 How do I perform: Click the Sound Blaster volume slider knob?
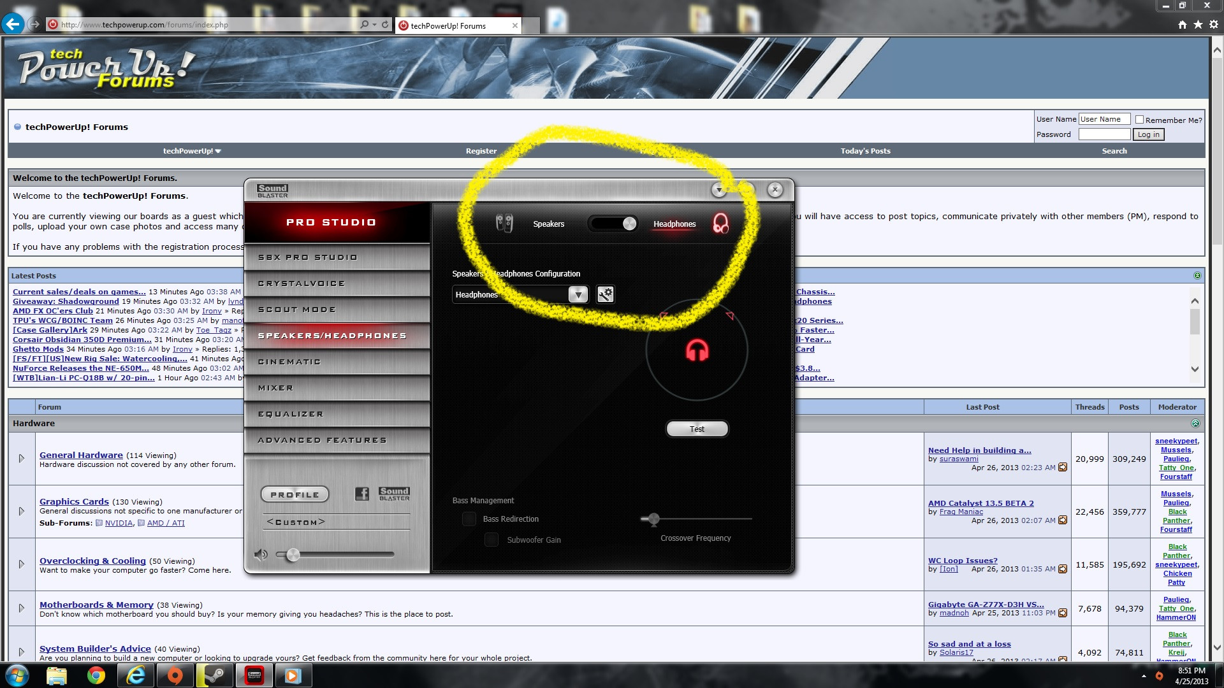(x=293, y=555)
